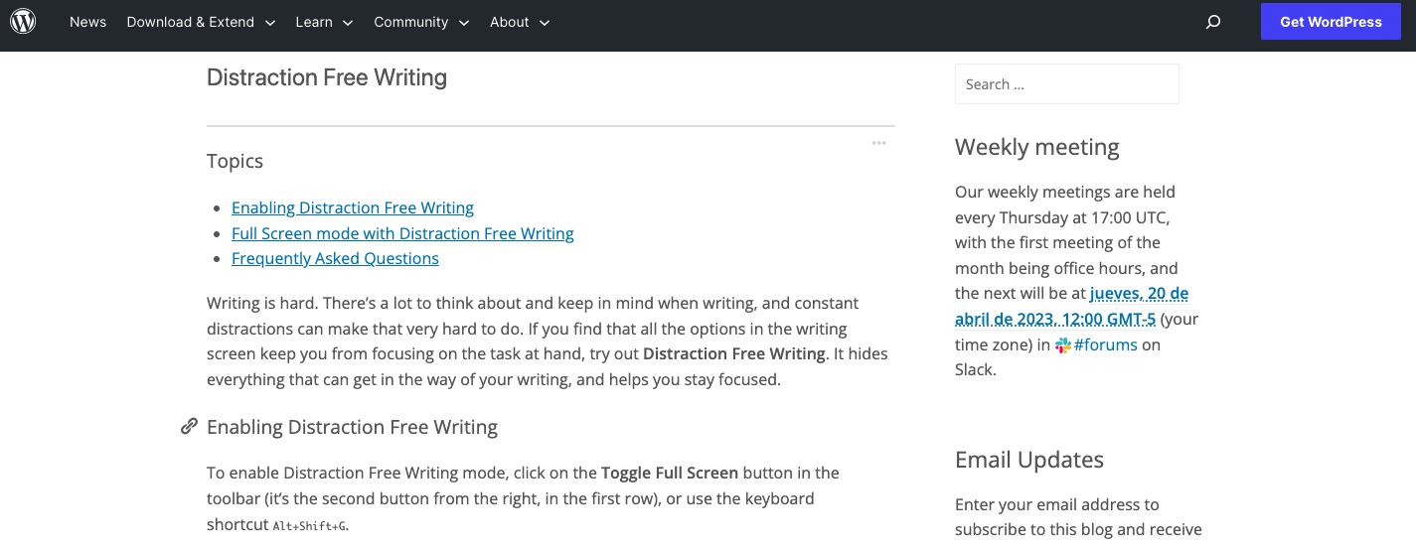The image size is (1416, 548).
Task: Click the Distraction Free Writing page title
Action: 327,77
